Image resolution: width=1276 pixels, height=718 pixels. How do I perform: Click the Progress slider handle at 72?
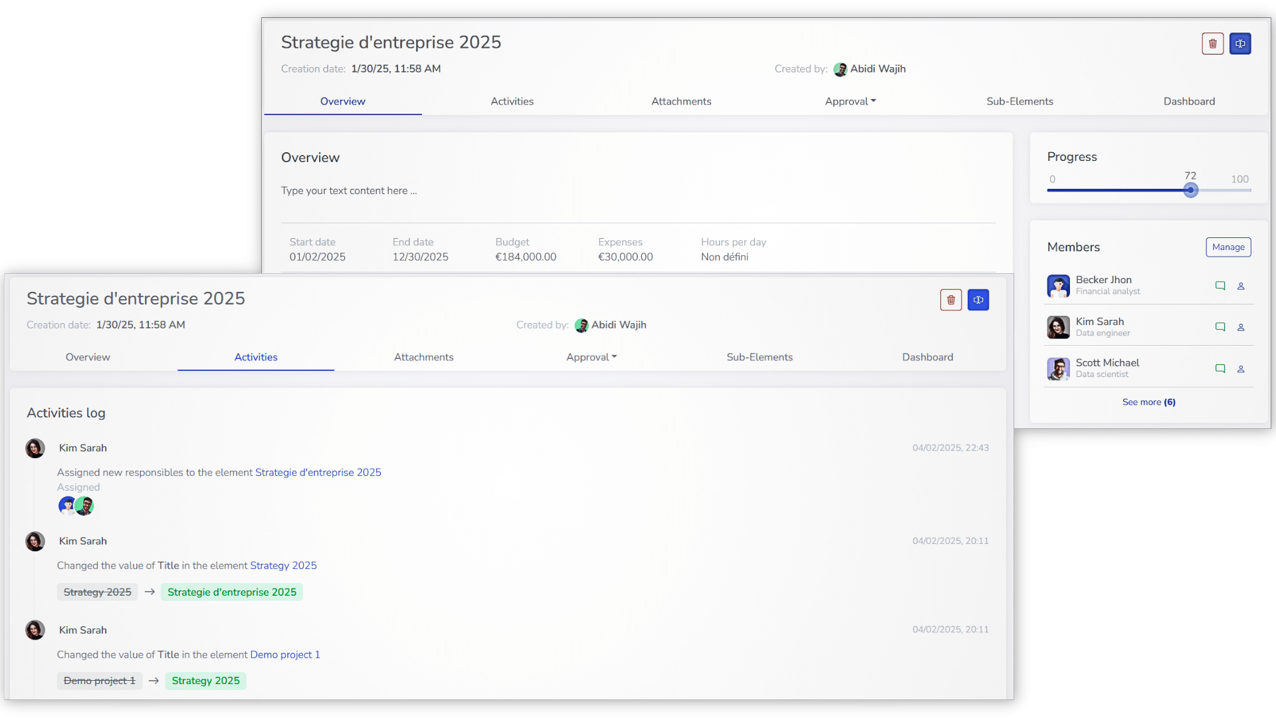point(1190,190)
